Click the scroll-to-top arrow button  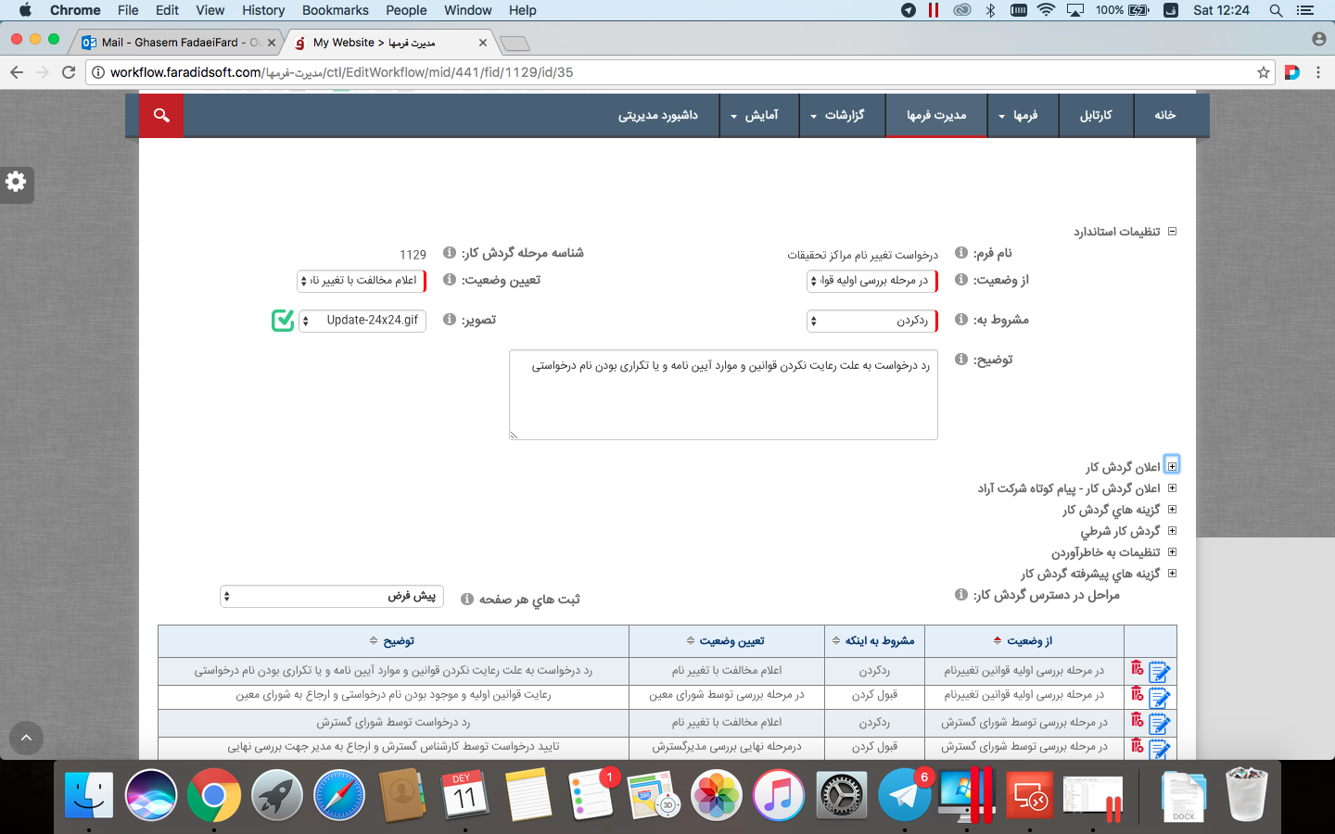point(26,738)
